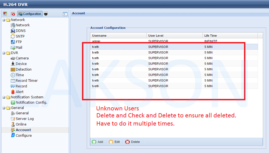This screenshot has height=153, width=269.
Task: Click the Delete account button
Action: tap(133, 142)
